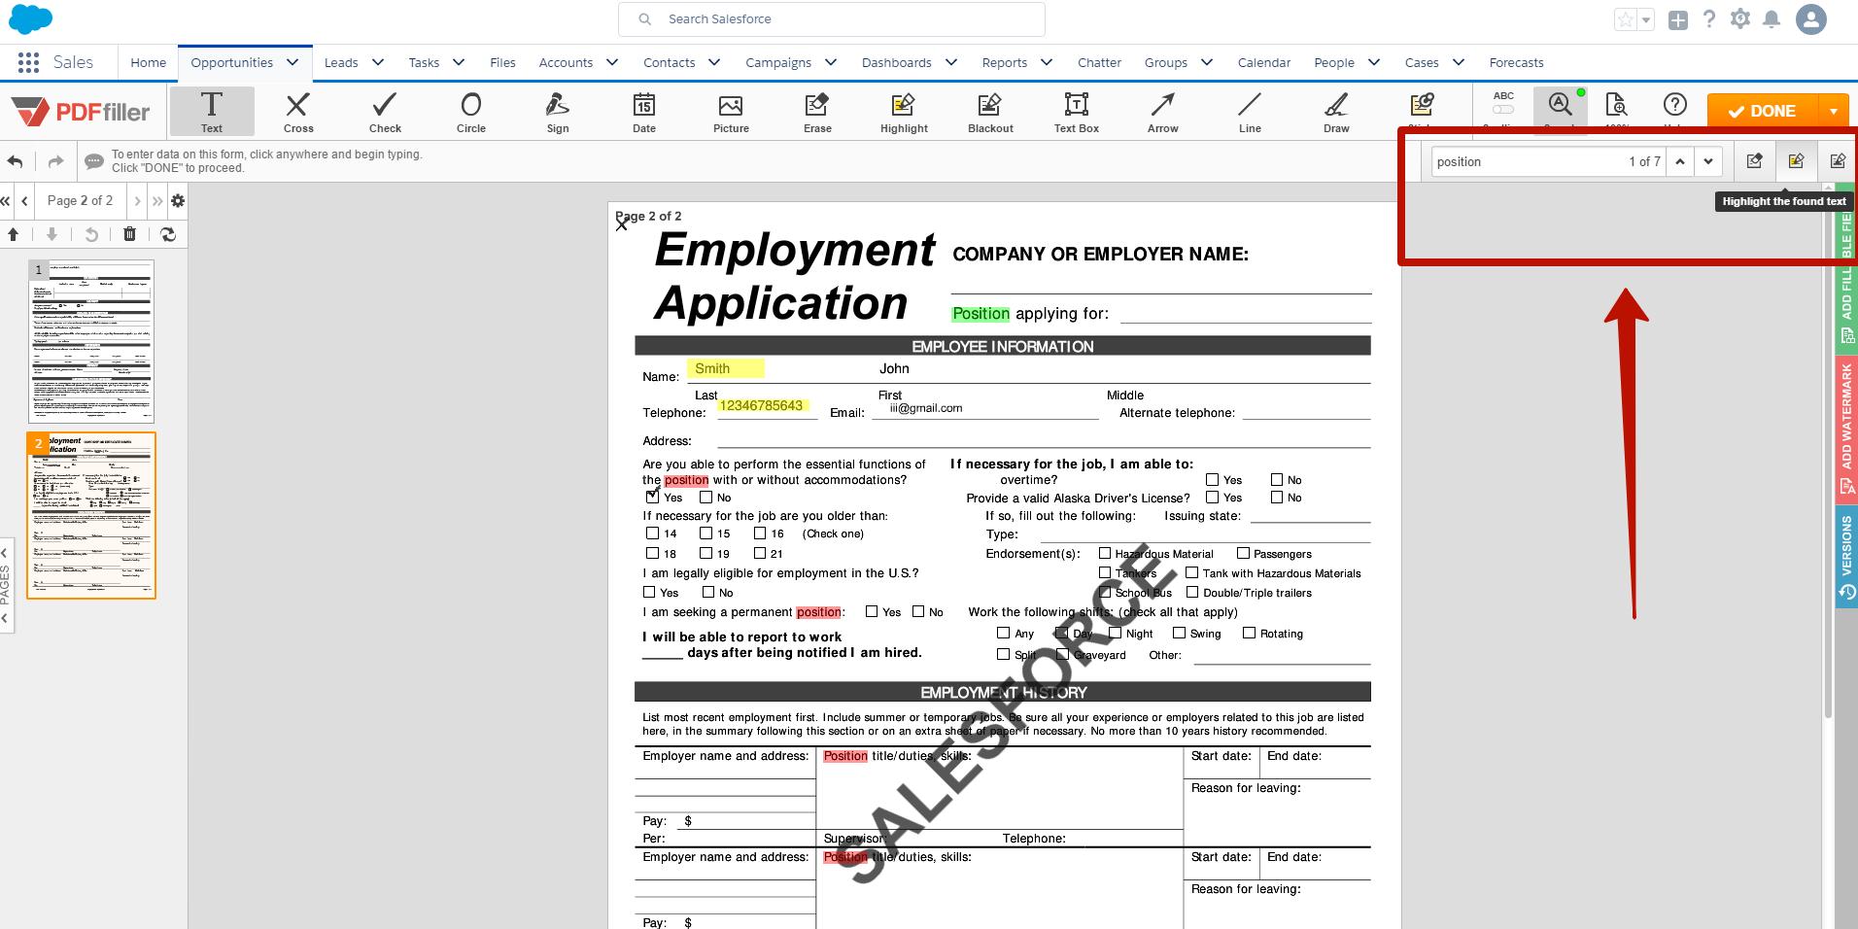
Task: Go to the previous page
Action: (x=24, y=200)
